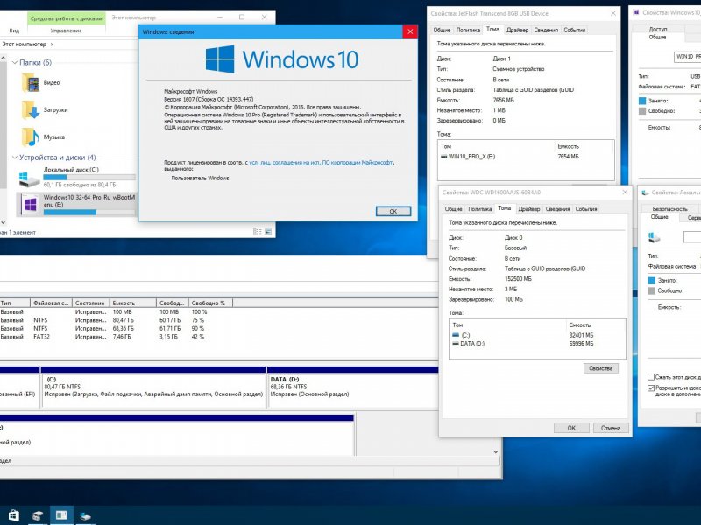Click the gray Свободно swatch in Локальный диск properties
701x525 pixels.
(651, 291)
